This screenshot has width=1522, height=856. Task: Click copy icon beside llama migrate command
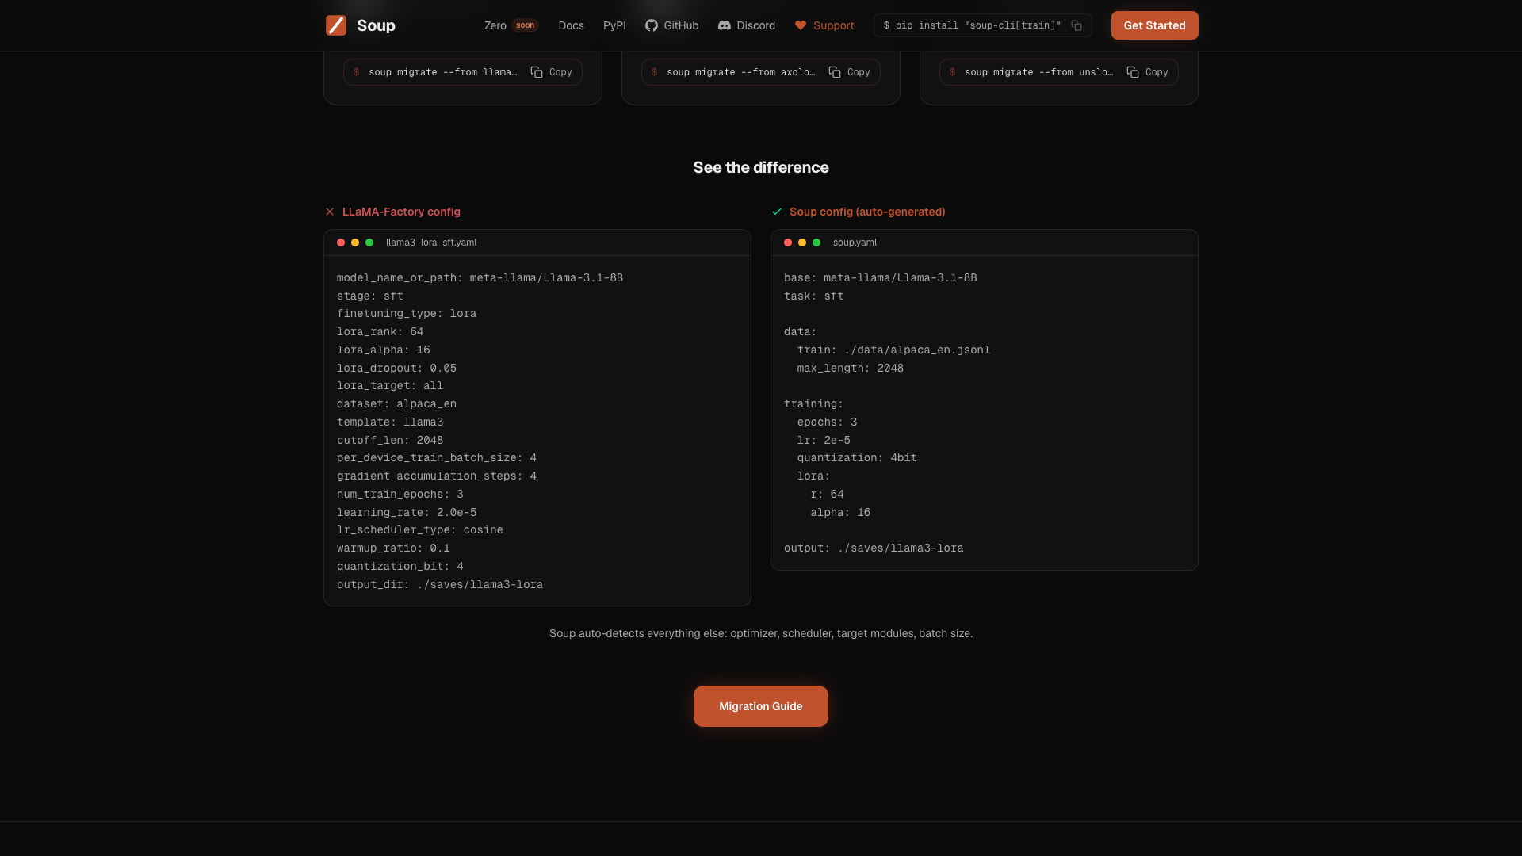coord(537,72)
